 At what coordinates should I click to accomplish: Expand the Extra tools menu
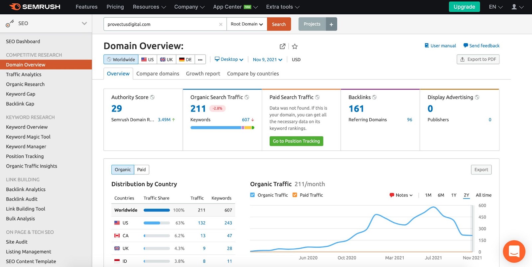coord(283,7)
